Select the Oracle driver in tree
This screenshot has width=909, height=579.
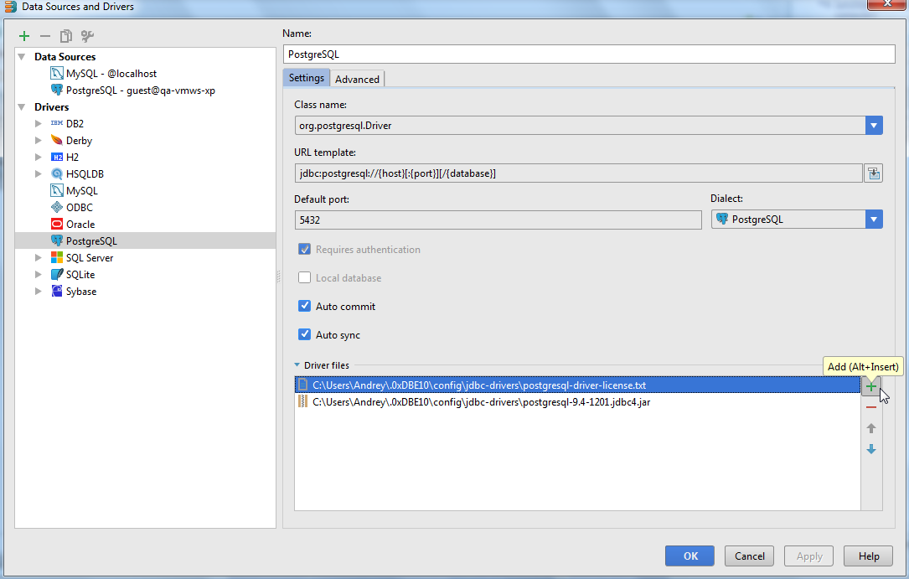(80, 225)
